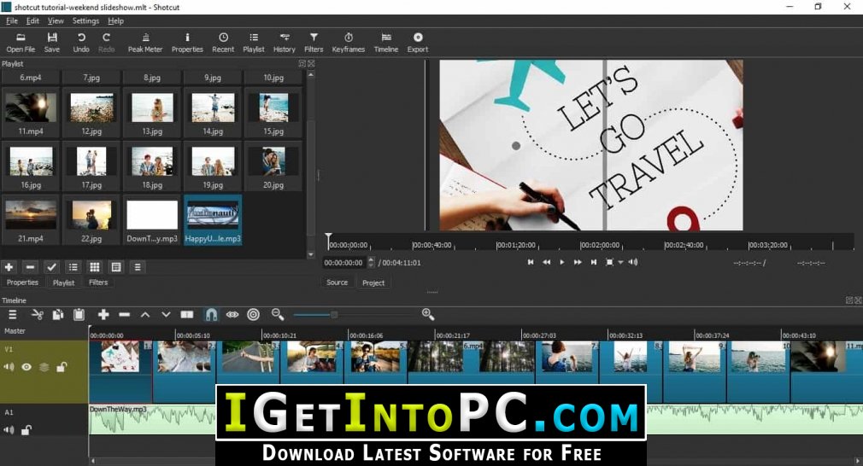The height and width of the screenshot is (466, 863).
Task: Open Properties from the main toolbar
Action: [187, 43]
